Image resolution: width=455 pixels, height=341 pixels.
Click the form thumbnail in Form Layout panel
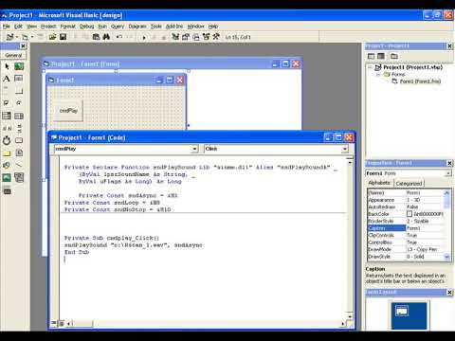coord(402,311)
